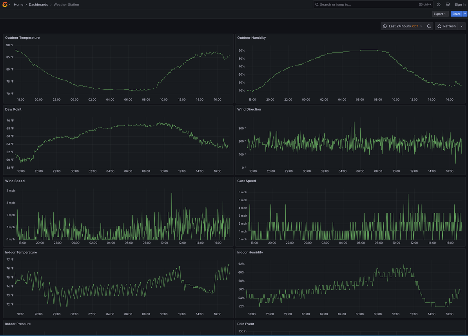Focus the Search or jump to field
The image size is (468, 336).
coord(368,5)
